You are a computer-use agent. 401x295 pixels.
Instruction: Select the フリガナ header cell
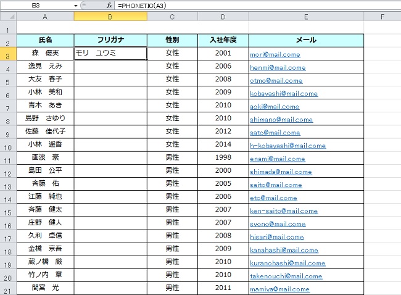[x=110, y=40]
